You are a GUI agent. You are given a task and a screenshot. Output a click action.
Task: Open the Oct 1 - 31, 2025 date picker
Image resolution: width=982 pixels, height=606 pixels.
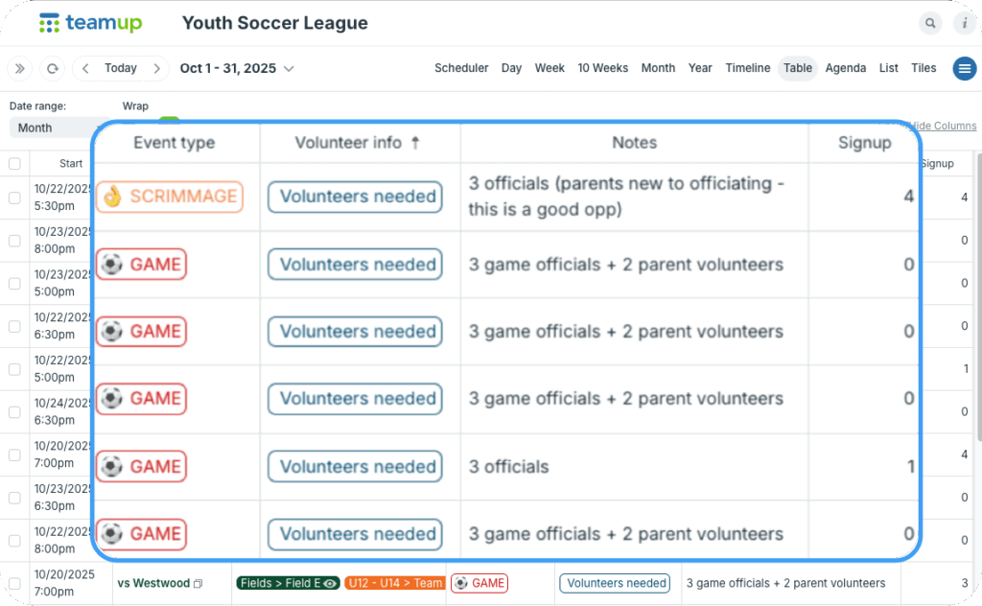[x=236, y=68]
